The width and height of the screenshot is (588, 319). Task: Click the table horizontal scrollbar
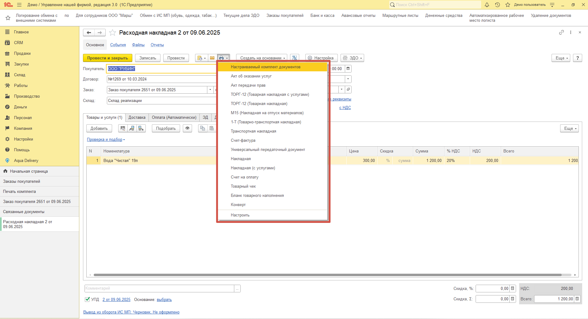tap(328, 275)
